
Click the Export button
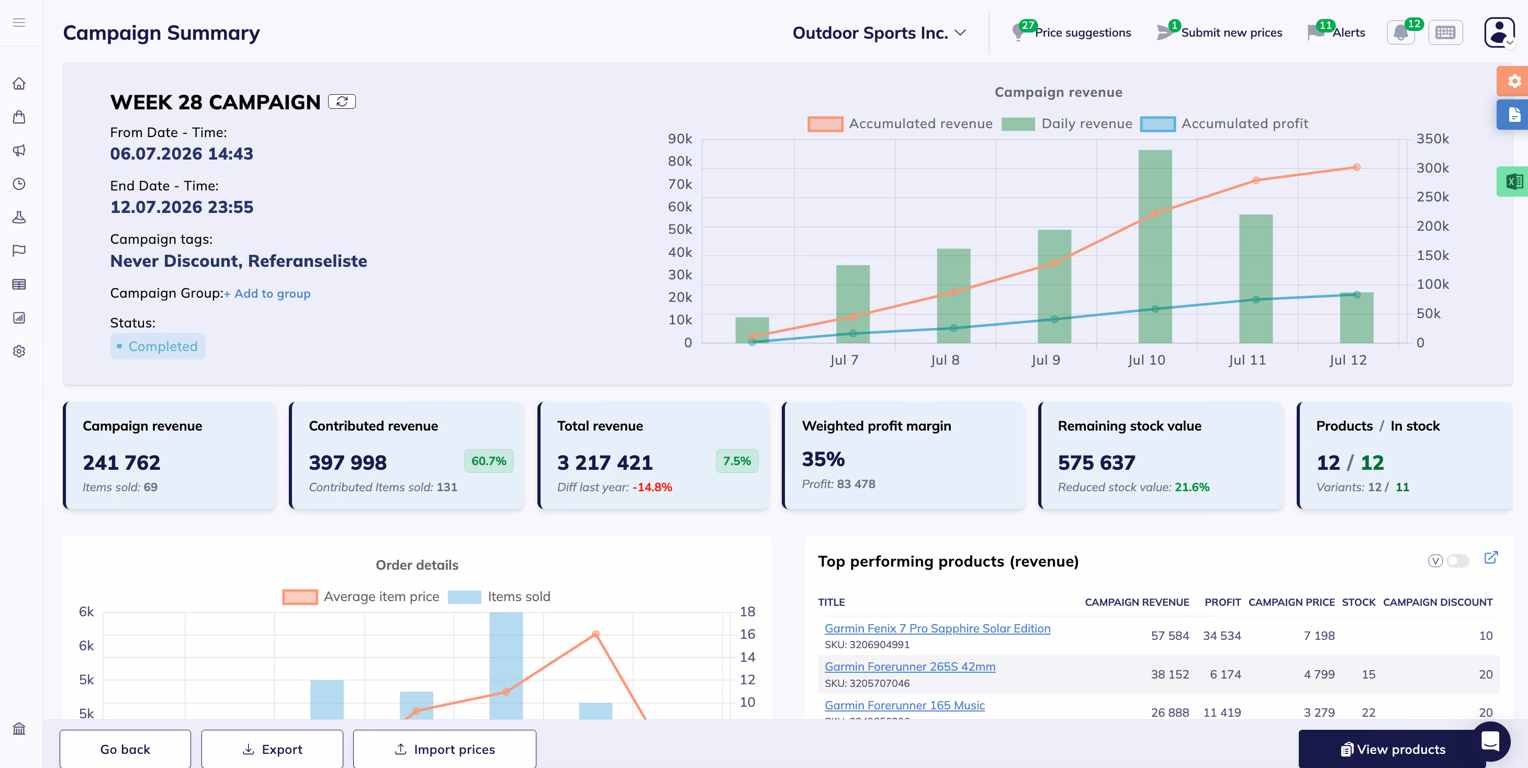pyautogui.click(x=272, y=749)
